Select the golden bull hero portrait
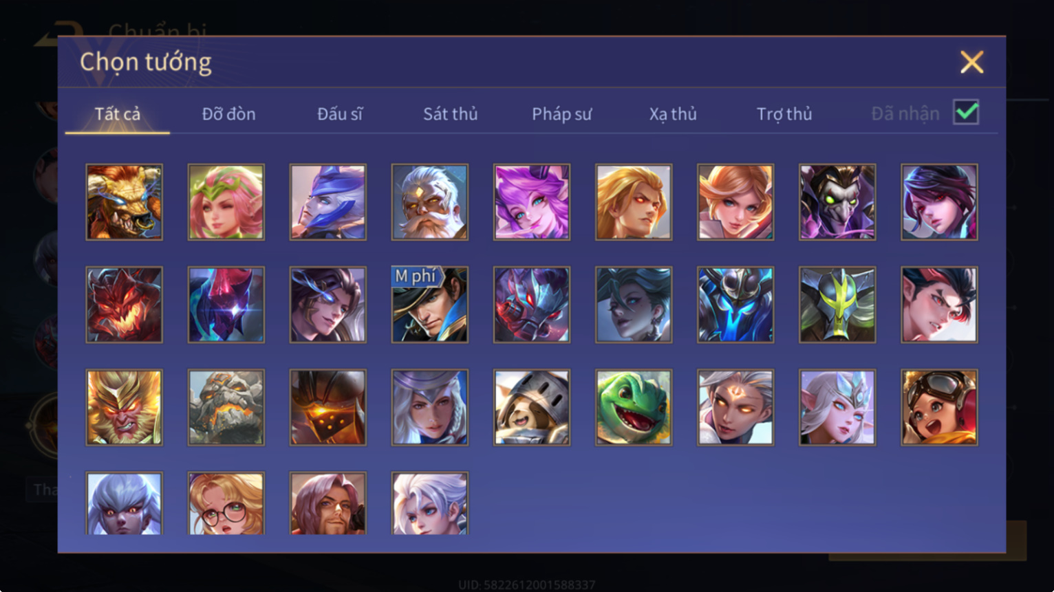Viewport: 1054px width, 592px height. point(125,202)
